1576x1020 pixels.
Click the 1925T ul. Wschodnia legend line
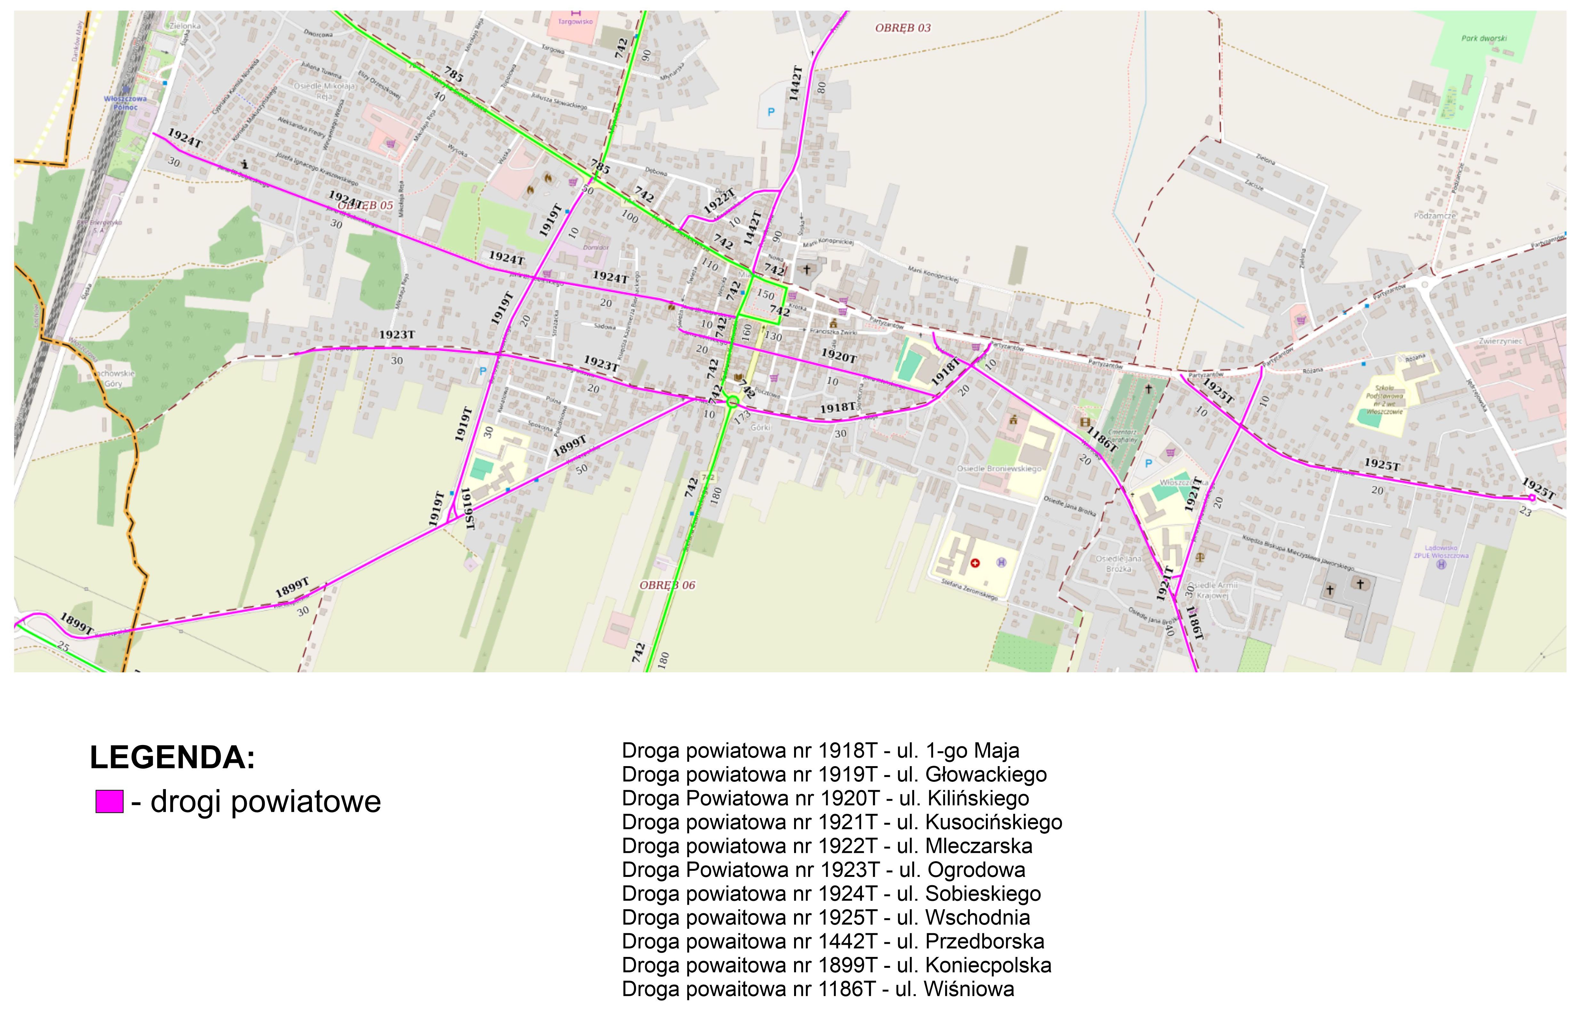[826, 918]
